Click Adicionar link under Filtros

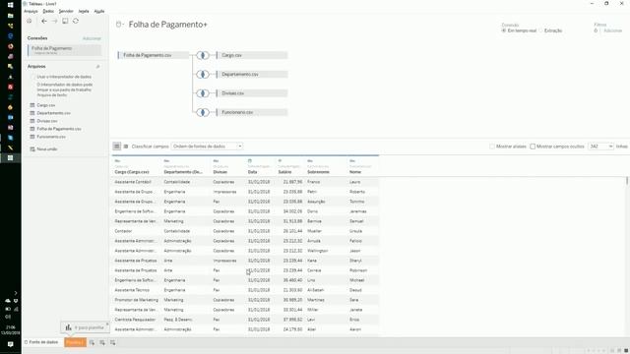pyautogui.click(x=612, y=30)
